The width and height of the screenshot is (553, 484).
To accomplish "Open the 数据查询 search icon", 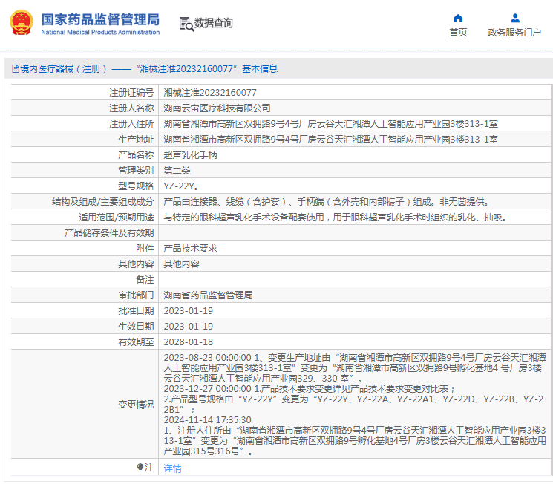I will pos(186,24).
